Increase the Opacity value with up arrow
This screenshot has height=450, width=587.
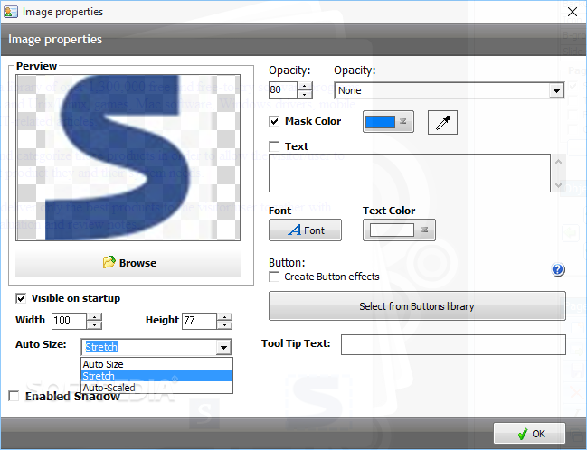tap(305, 87)
